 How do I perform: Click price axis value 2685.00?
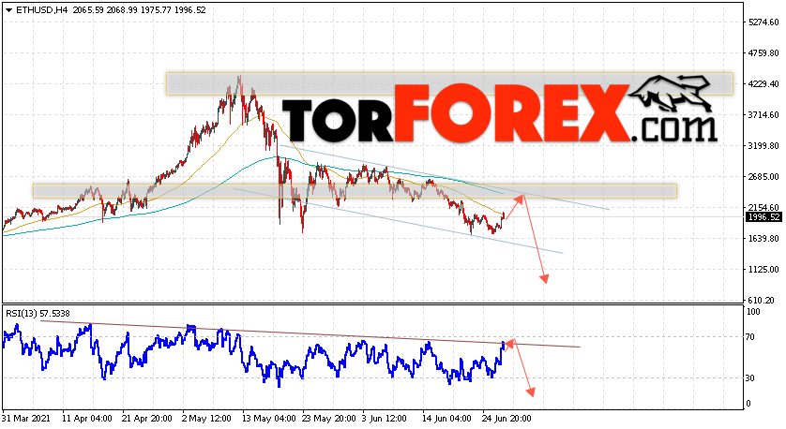(x=763, y=177)
